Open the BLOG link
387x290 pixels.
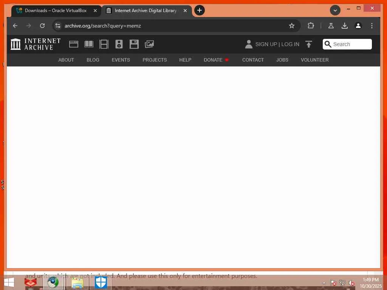93,60
